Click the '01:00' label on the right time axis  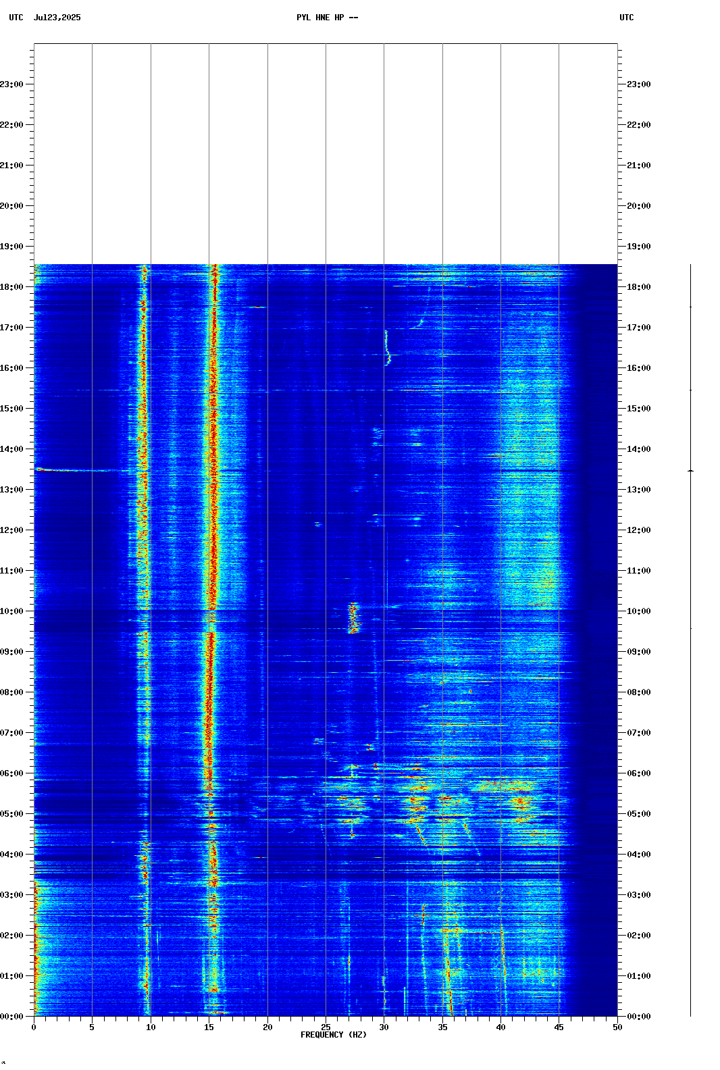pos(639,976)
